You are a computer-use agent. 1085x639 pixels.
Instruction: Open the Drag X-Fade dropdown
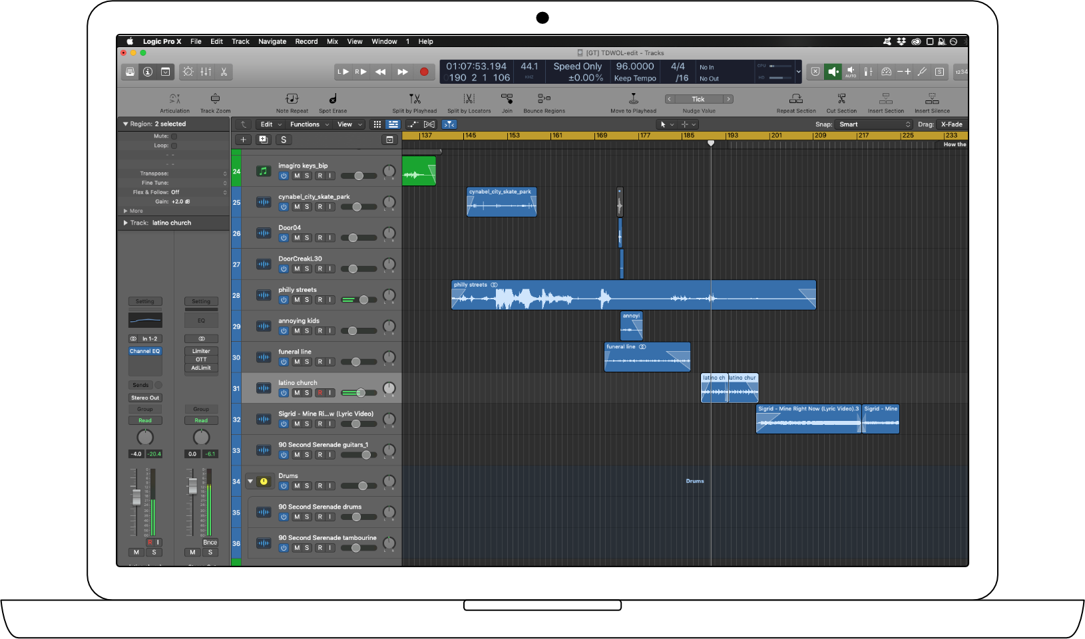pos(952,124)
